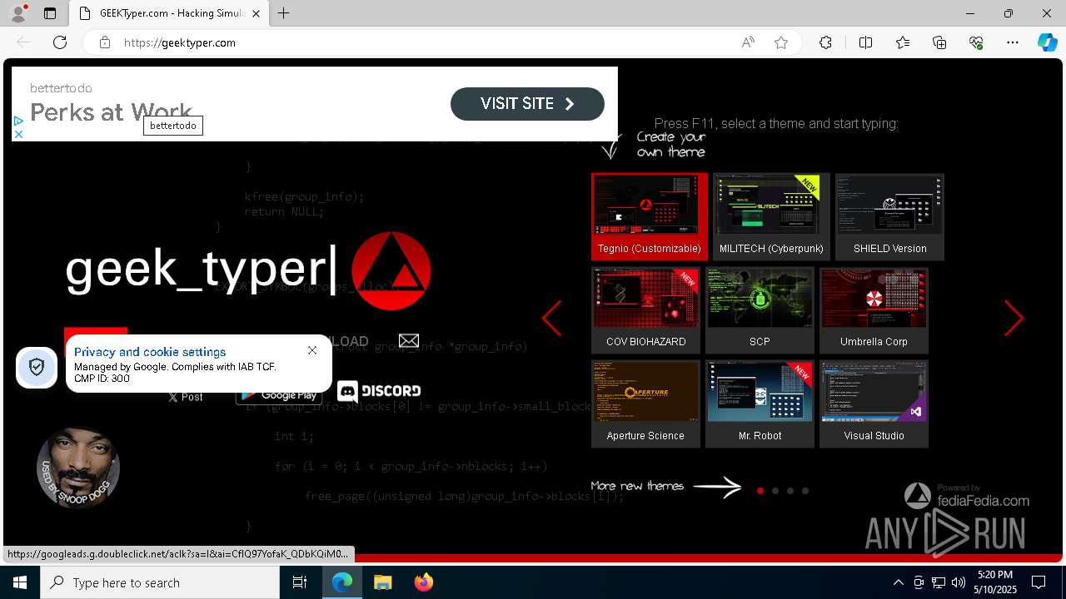Share via X Post button
Viewport: 1066px width, 599px height.
point(185,397)
